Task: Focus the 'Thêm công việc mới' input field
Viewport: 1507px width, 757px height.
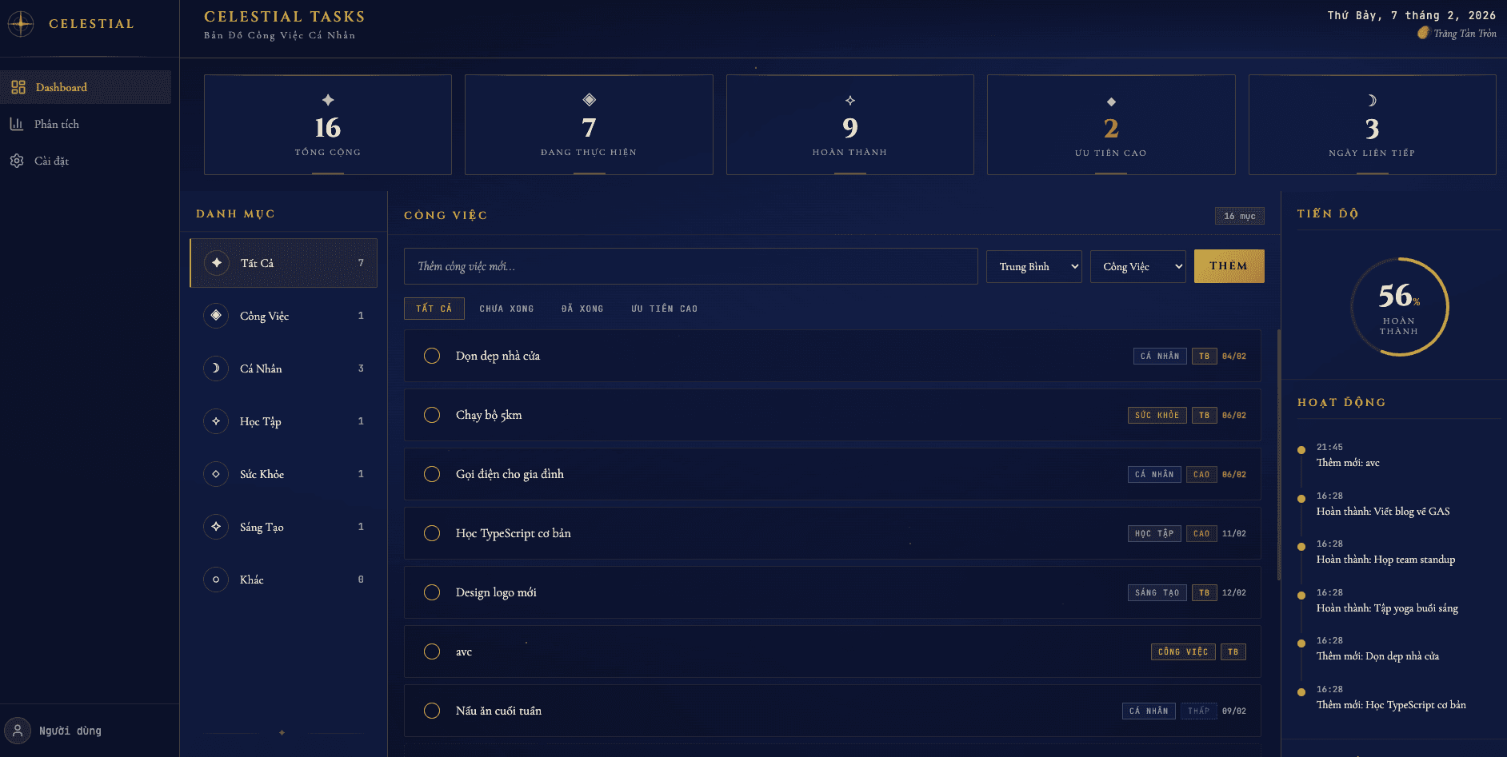Action: point(690,266)
